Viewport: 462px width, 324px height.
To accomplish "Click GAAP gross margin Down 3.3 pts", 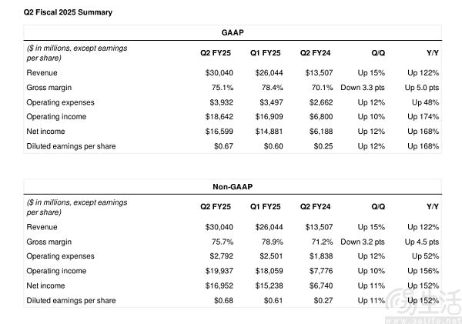I will 363,88.
